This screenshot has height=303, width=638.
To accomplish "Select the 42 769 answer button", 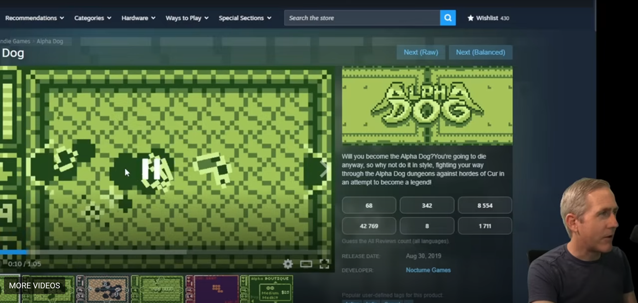I will tap(369, 225).
